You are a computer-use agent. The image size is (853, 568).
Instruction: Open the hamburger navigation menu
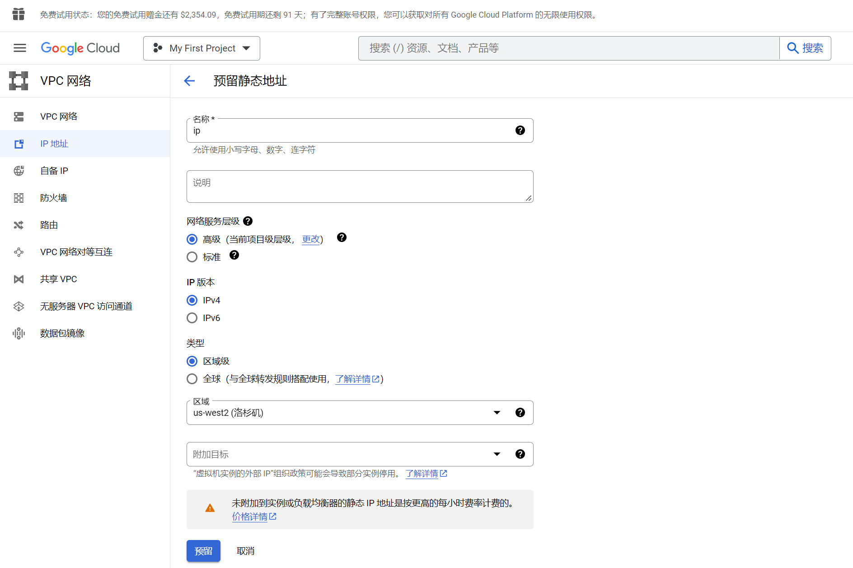pyautogui.click(x=20, y=48)
